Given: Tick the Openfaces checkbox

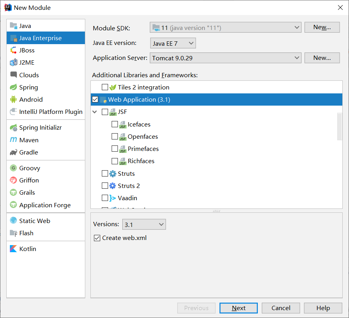Looking at the screenshot, I should 115,136.
